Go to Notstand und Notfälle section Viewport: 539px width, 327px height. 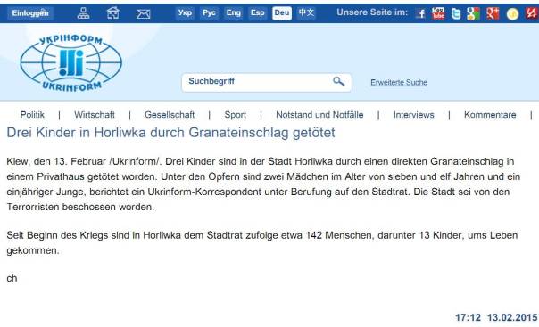[319, 115]
